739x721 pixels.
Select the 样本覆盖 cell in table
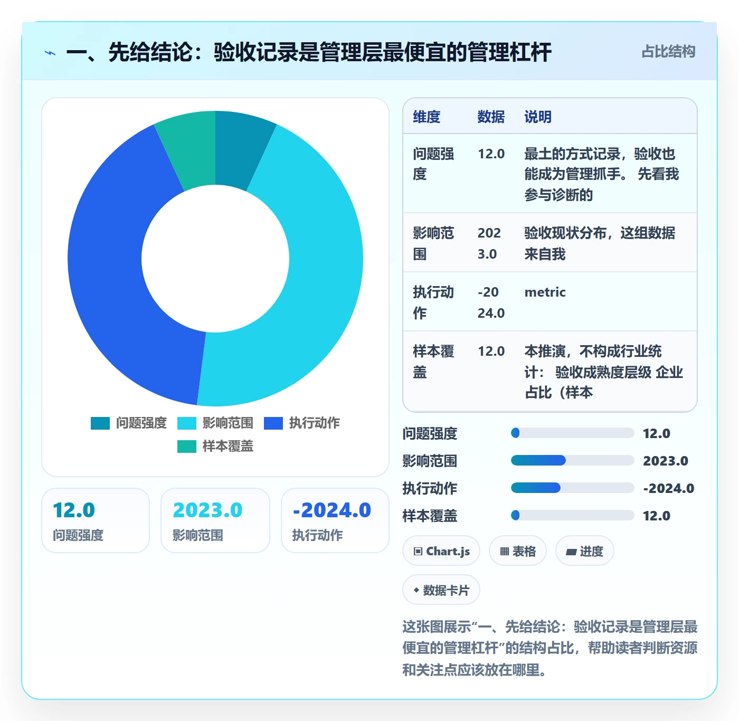[435, 372]
